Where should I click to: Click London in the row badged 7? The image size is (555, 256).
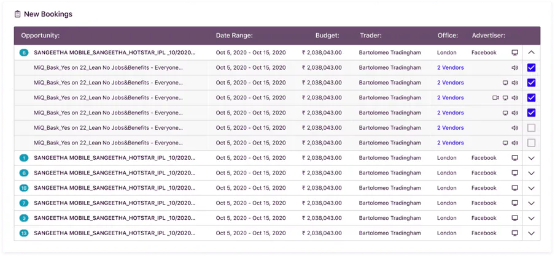[x=447, y=203]
